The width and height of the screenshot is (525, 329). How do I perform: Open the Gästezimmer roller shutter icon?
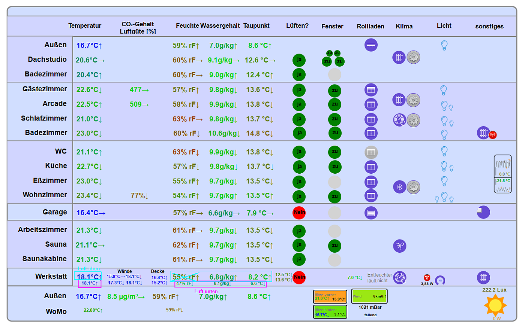pos(371,90)
